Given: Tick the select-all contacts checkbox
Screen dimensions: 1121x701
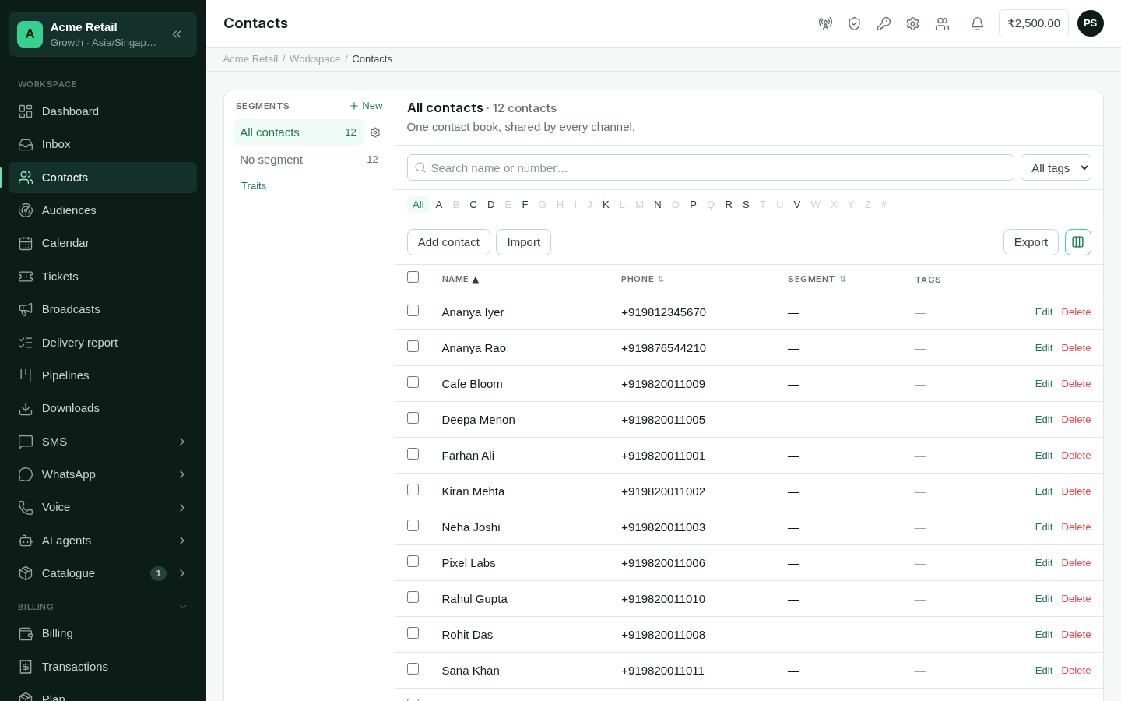Looking at the screenshot, I should pos(413,277).
